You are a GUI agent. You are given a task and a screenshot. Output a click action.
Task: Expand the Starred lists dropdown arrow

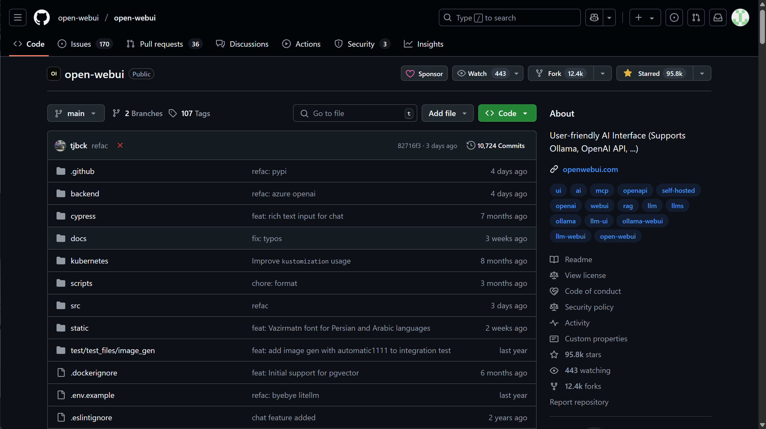coord(702,73)
